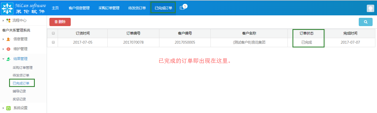Switch to the 待发货订单 top tab
The height and width of the screenshot is (113, 377).
pos(137,8)
